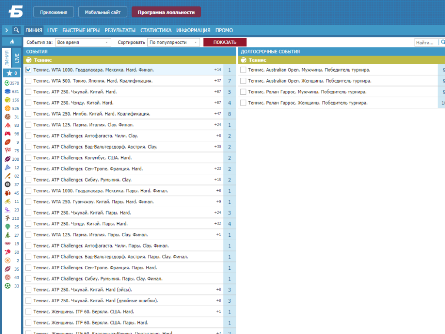Expand +14 markets for Гвадалахара Финал

pos(218,70)
